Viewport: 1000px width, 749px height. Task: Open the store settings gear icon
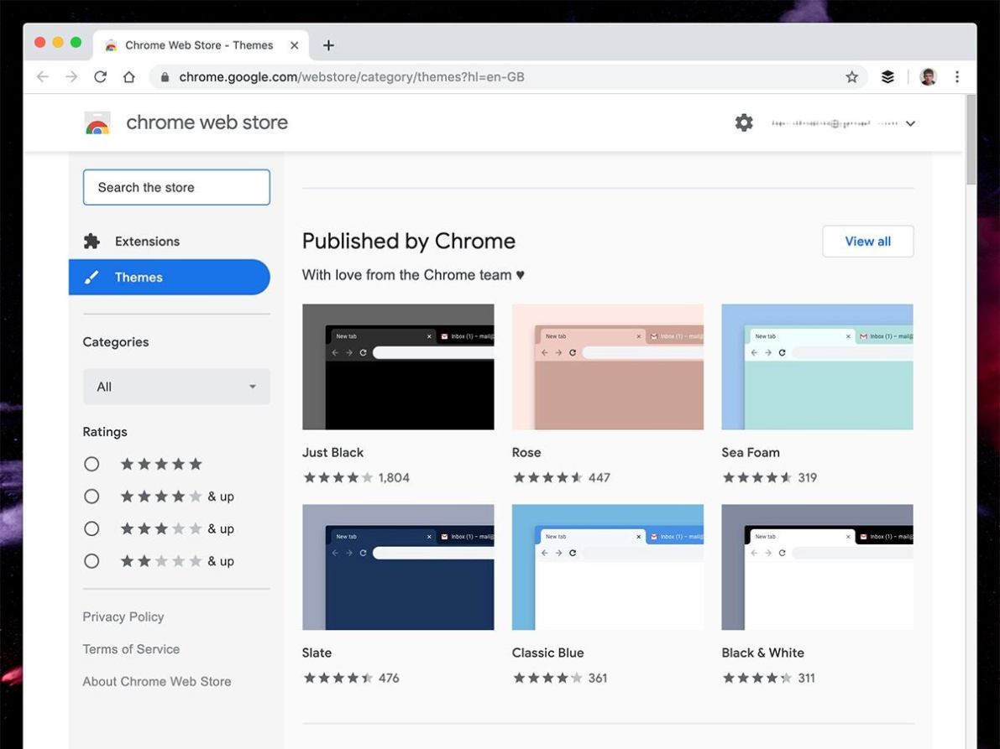[744, 122]
